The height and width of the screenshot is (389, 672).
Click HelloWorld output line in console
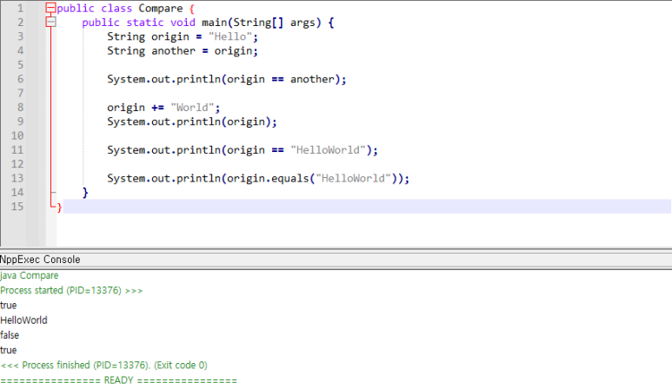click(x=23, y=320)
